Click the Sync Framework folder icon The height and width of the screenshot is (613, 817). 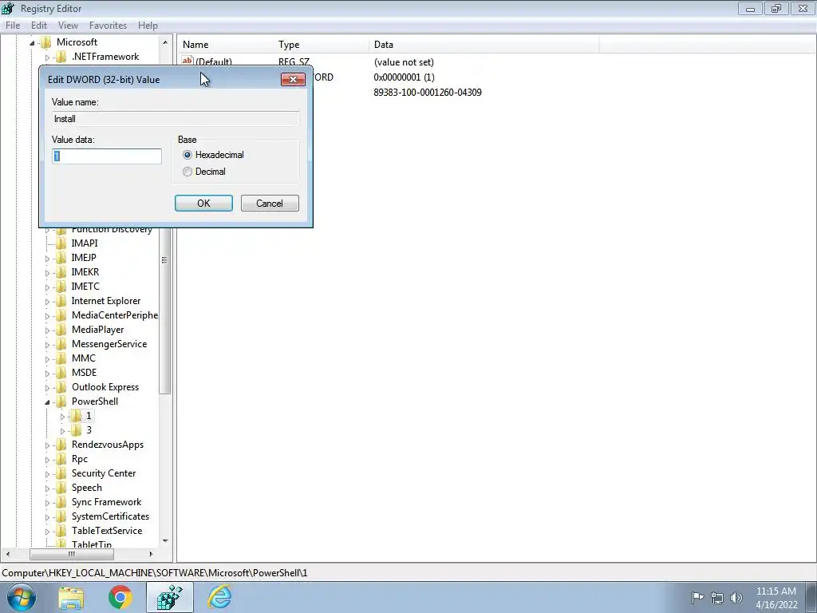61,502
